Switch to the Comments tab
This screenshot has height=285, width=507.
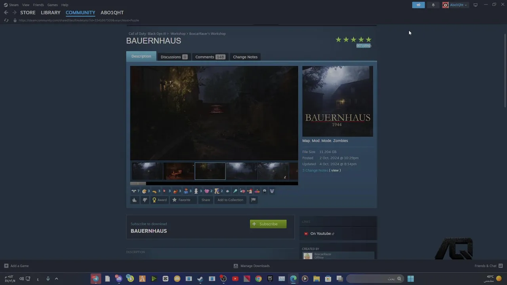(x=210, y=57)
